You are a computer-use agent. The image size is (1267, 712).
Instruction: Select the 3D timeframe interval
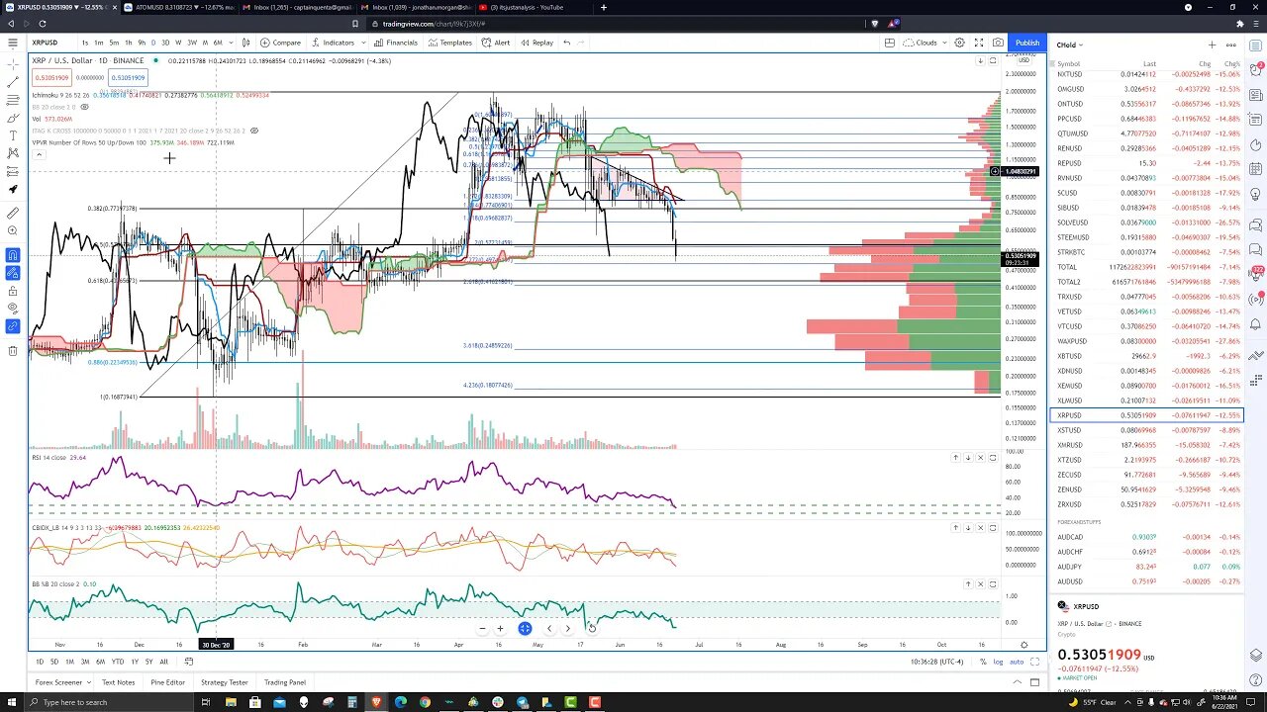[165, 43]
